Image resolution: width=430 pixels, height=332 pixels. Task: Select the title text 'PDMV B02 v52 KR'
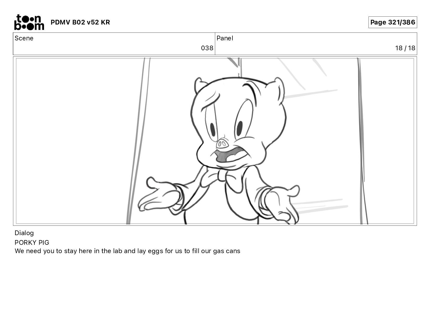coord(80,22)
